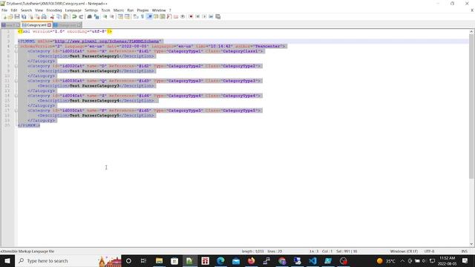This screenshot has width=475, height=267.
Task: Collapse the id005Cat Category block fold marker
Action: point(16,111)
